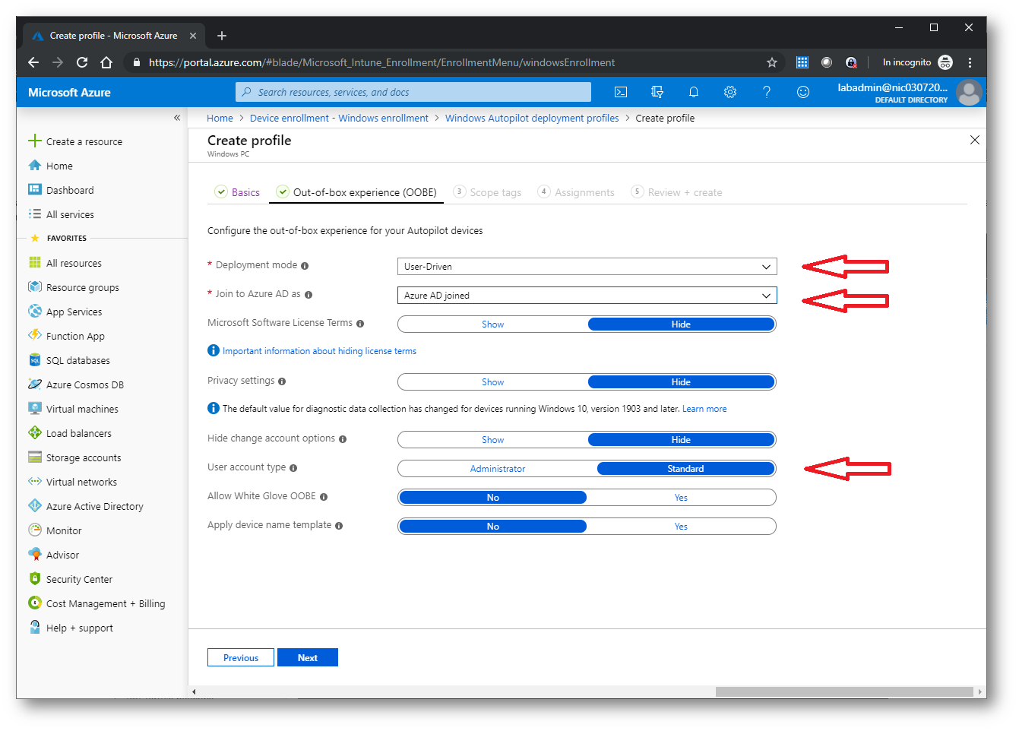The height and width of the screenshot is (731, 1019).
Task: Open Windows Autopilot deployment profiles breadcrumb
Action: click(x=532, y=118)
